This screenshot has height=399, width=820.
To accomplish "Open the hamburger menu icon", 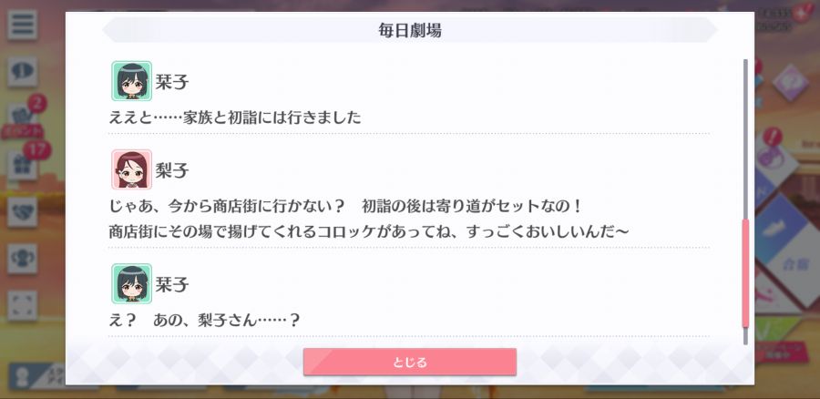I will 23,26.
